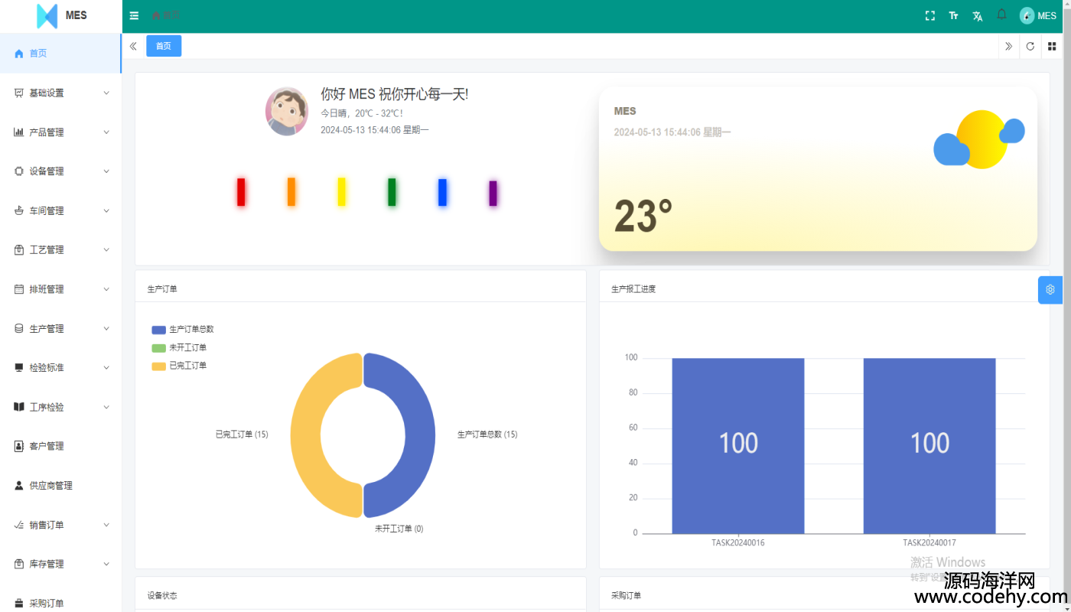Open the tab grid options icon

pyautogui.click(x=1052, y=46)
